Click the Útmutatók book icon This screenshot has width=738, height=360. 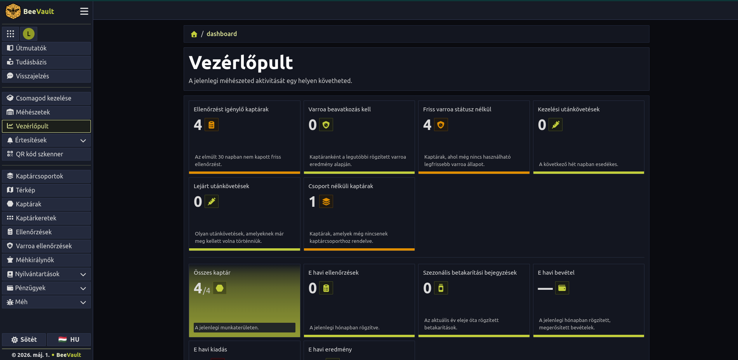10,48
